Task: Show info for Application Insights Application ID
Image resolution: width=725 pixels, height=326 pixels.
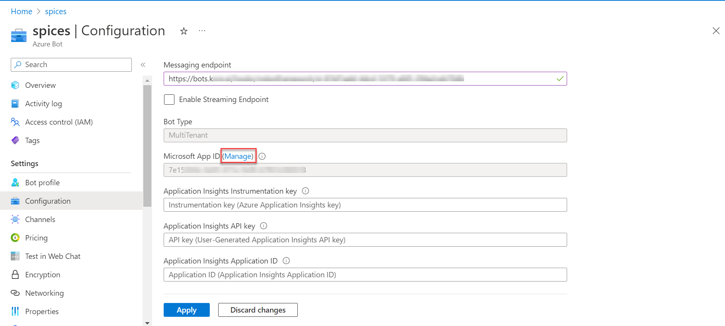Action: coord(286,260)
